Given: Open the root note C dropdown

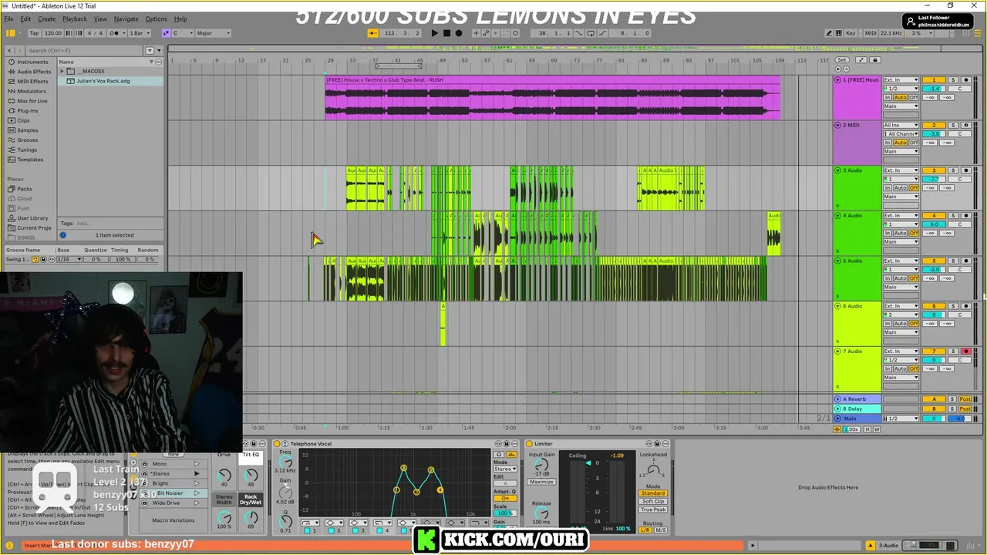Looking at the screenshot, I should (x=182, y=33).
